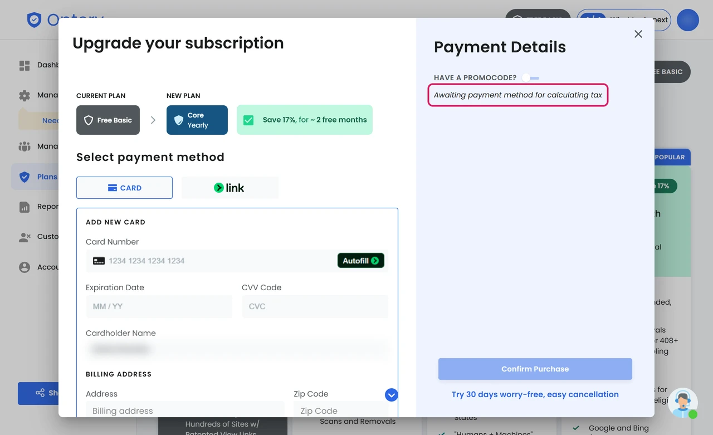Click the Confirm Purchase button

pos(535,369)
